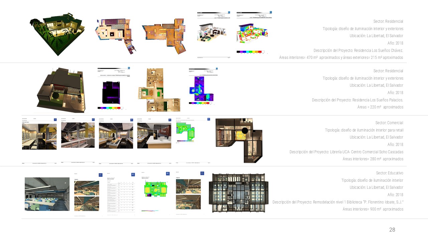Image resolution: width=428 pixels, height=241 pixels.
Task: Click the blue logo on the dark purple plan report
Action: (x=128, y=69)
